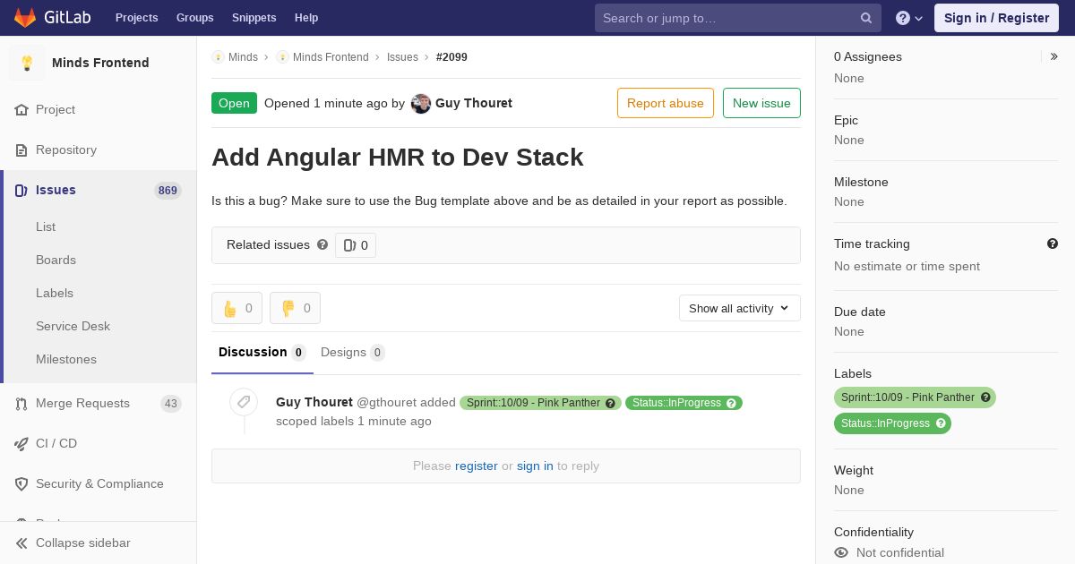Click the Minds group breadcrumb avatar icon
Screen dimensions: 1075x564
click(x=218, y=57)
